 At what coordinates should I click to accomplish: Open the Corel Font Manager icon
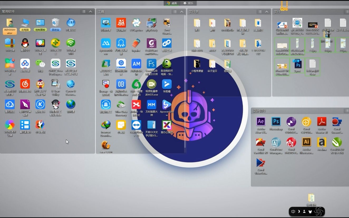[276, 142]
